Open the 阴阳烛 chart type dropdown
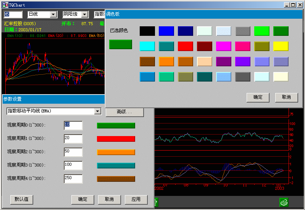Viewport: 305px width, 210px height. point(85,14)
